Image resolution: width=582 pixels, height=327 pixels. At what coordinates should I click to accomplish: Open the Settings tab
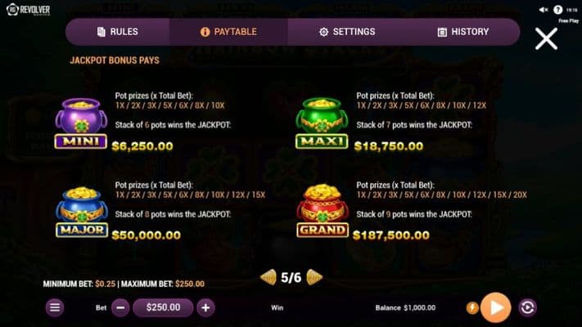[347, 32]
